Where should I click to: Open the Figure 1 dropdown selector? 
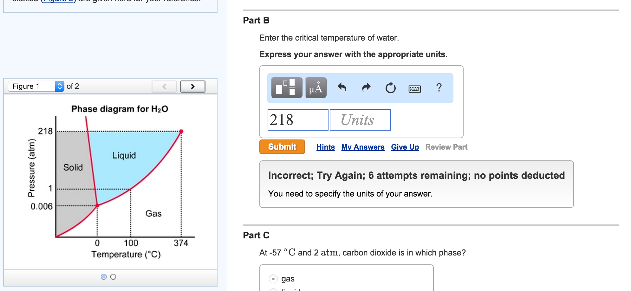pyautogui.click(x=36, y=86)
